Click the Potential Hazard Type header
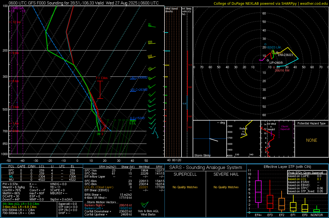 pyautogui.click(x=311, y=123)
